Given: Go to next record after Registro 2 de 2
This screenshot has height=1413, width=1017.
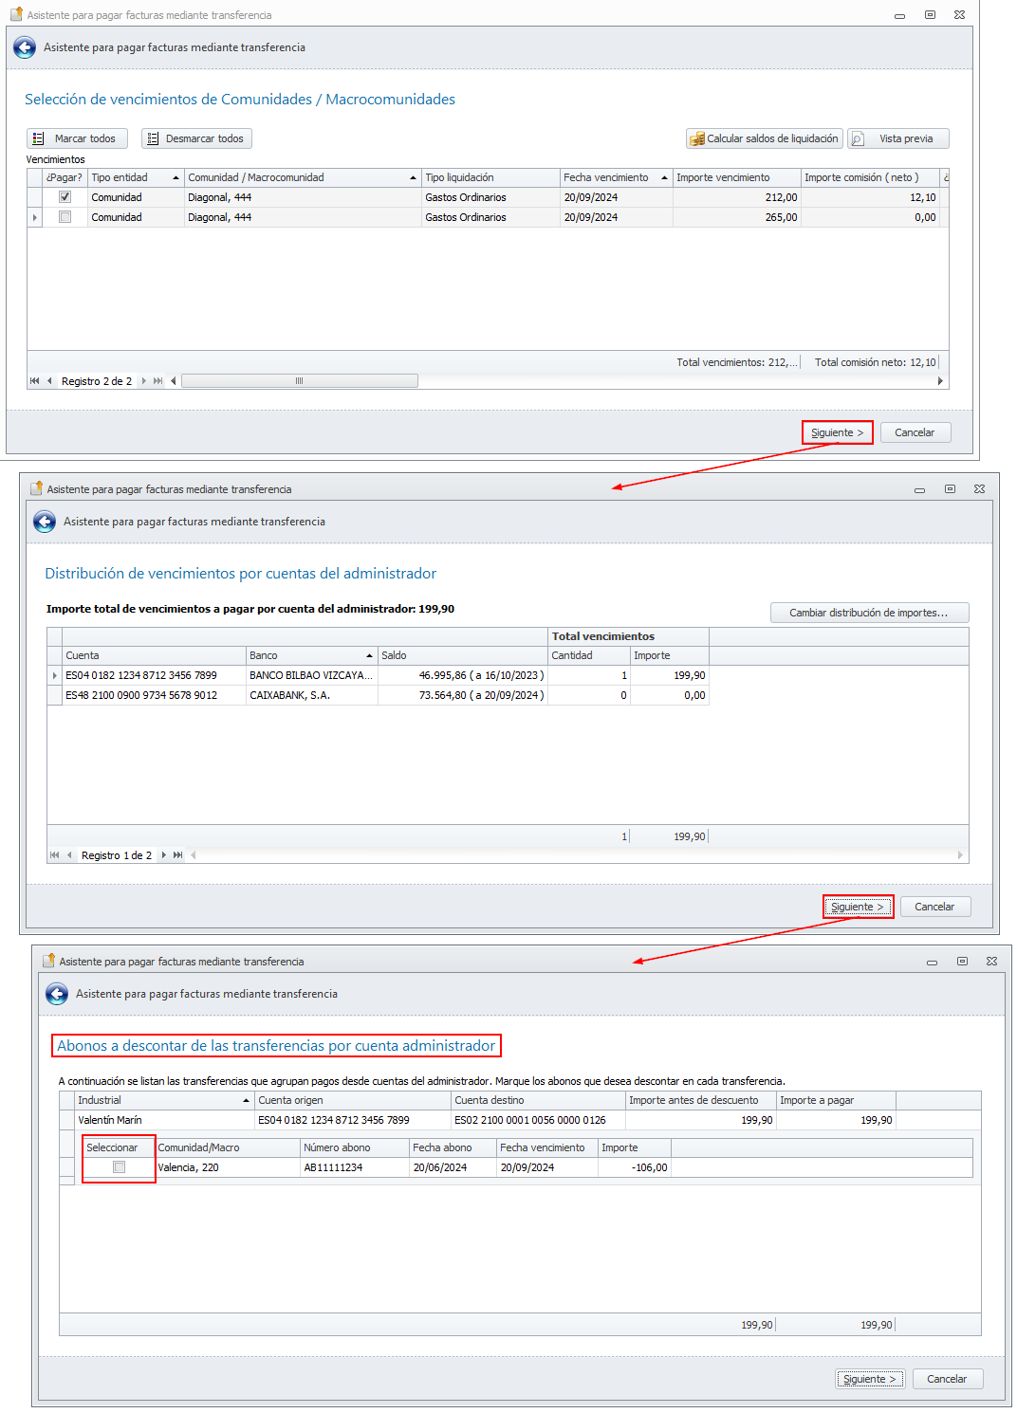Looking at the screenshot, I should click(144, 381).
